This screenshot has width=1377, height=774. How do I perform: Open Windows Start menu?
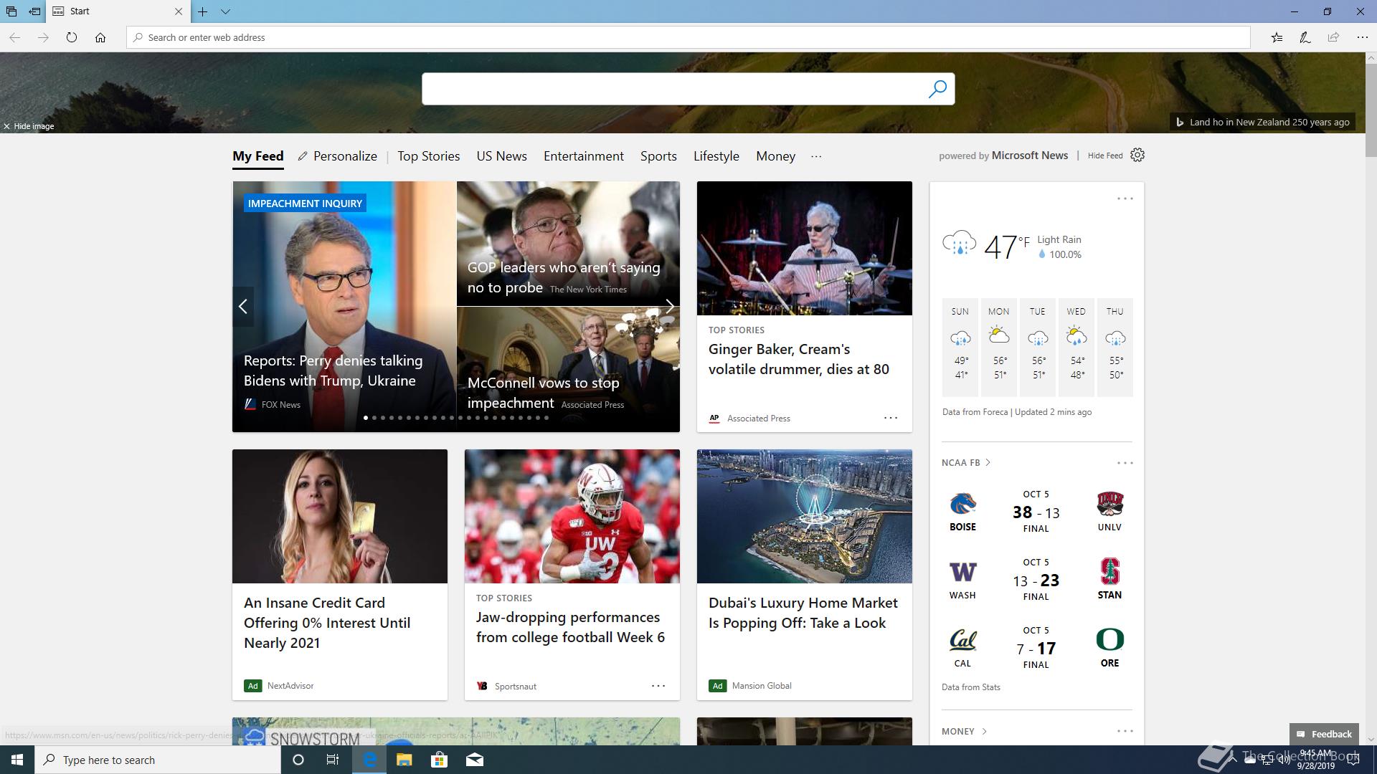pyautogui.click(x=17, y=760)
